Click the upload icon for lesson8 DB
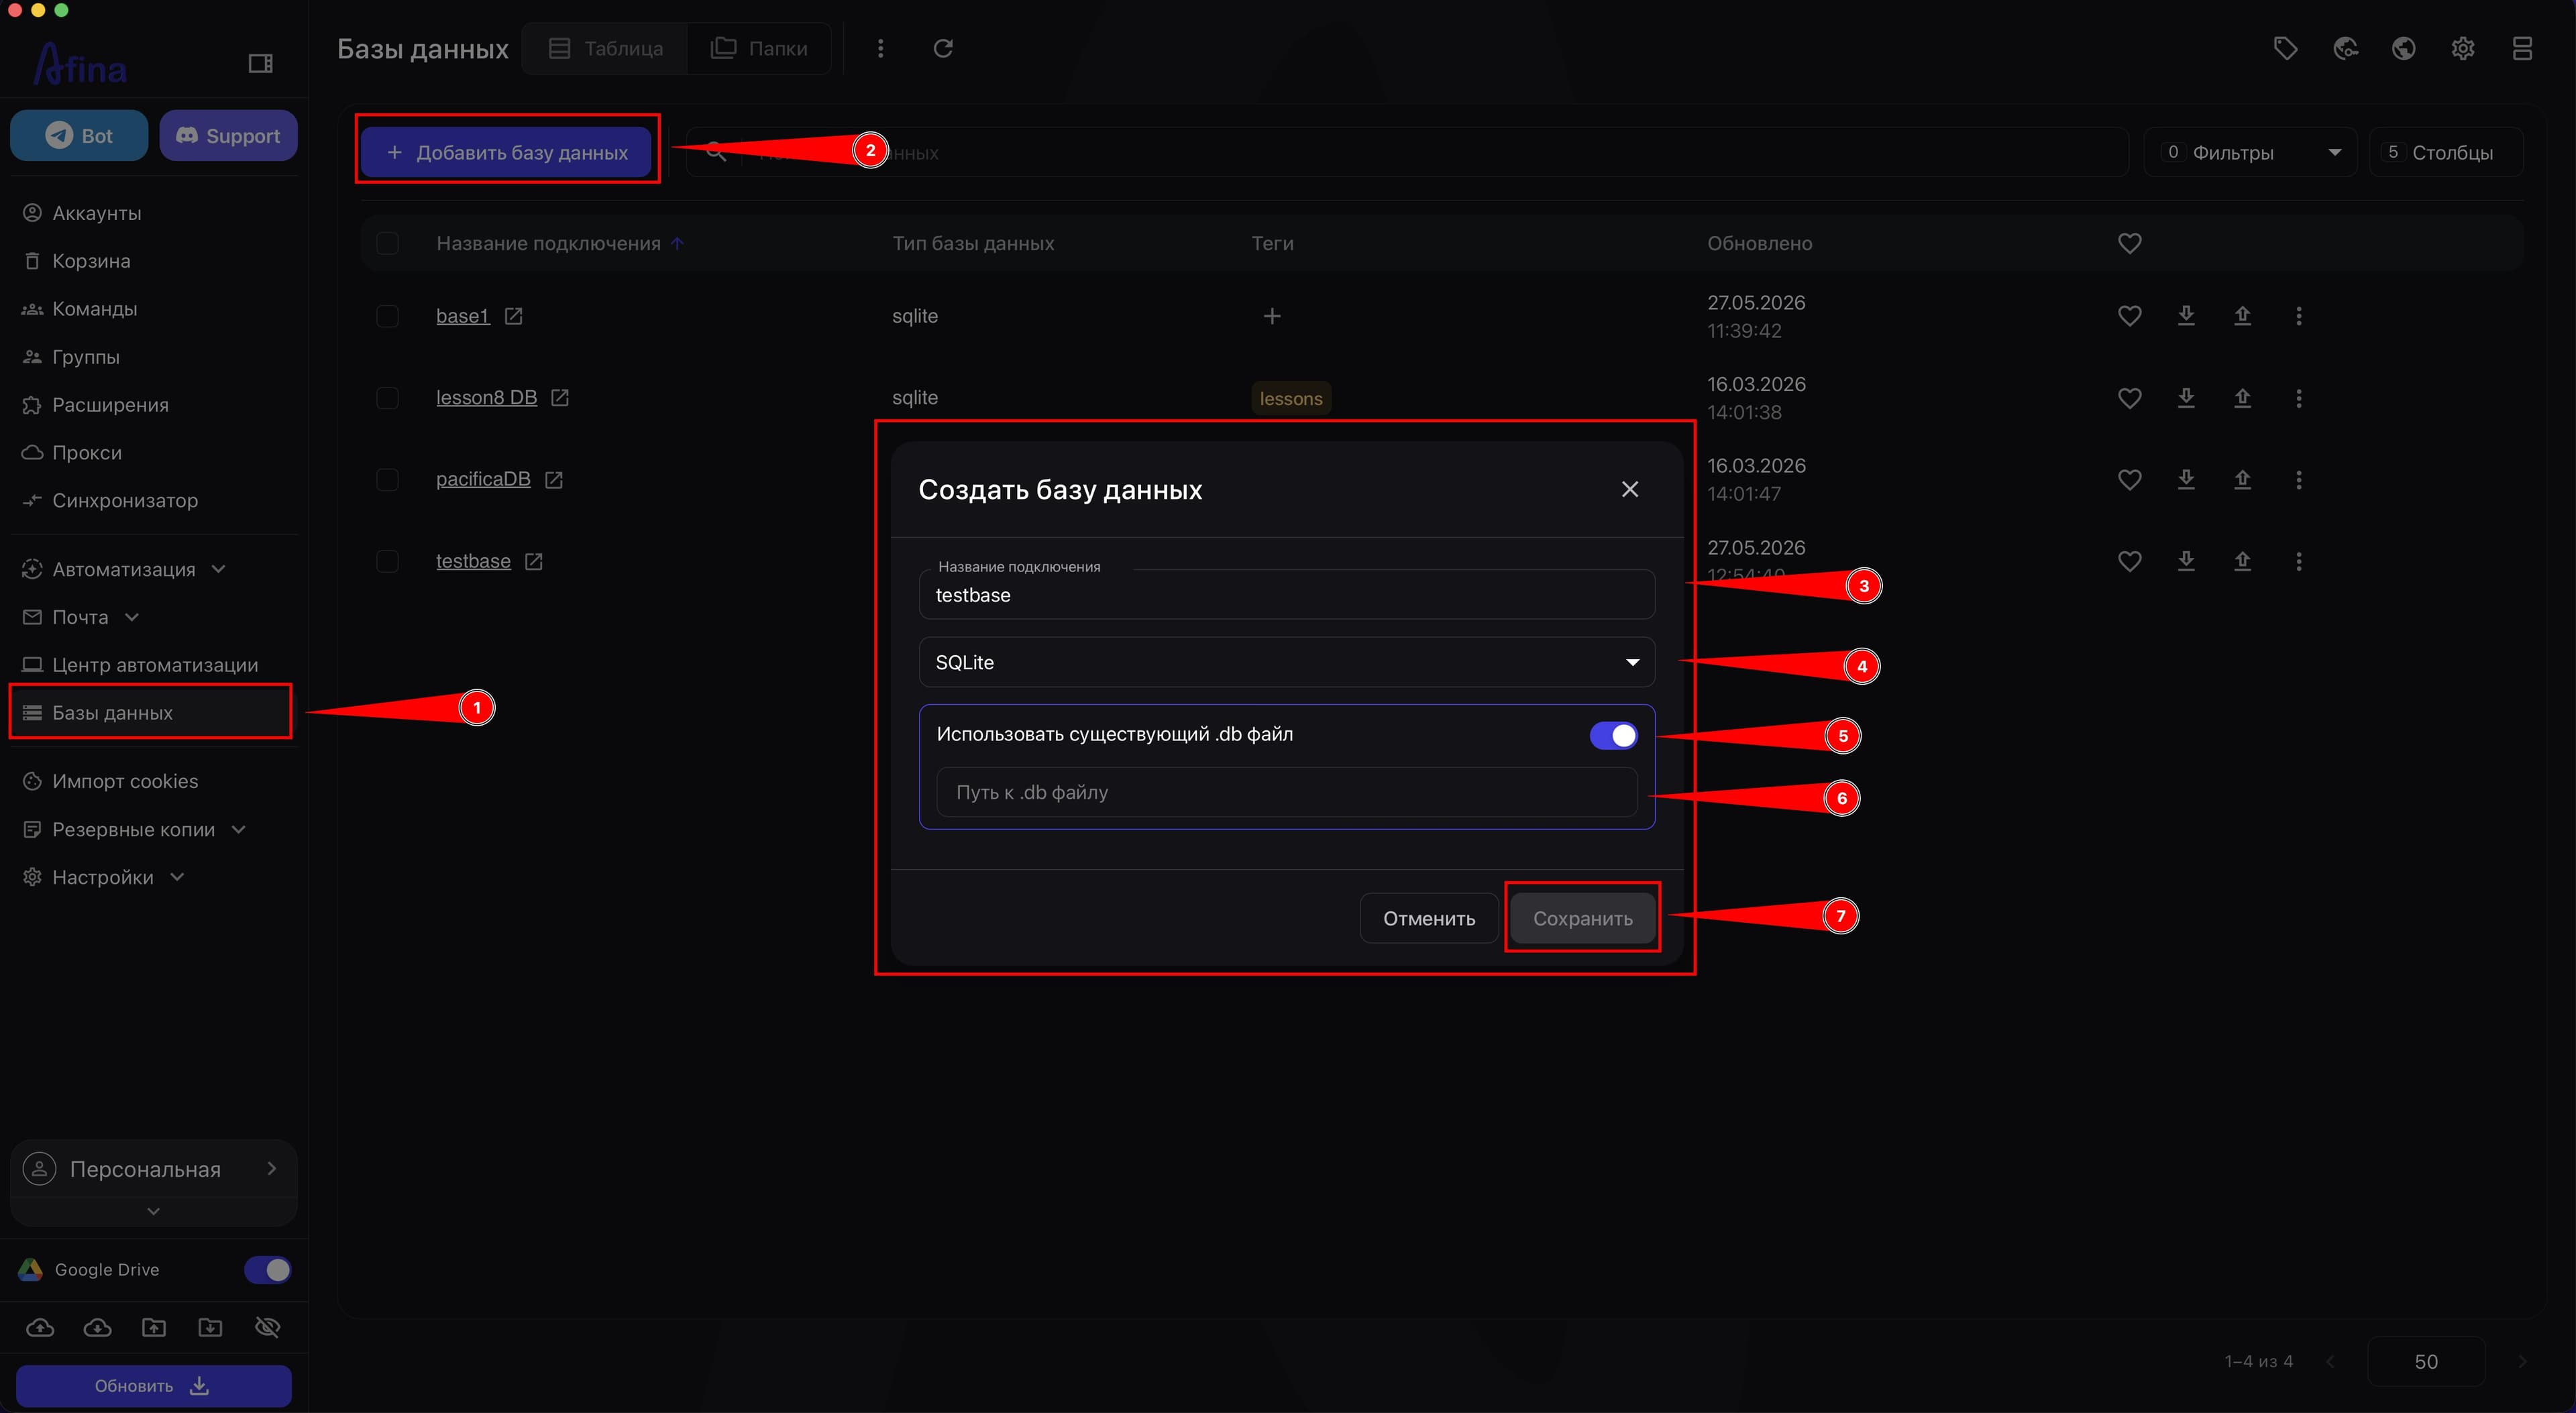 click(x=2242, y=398)
